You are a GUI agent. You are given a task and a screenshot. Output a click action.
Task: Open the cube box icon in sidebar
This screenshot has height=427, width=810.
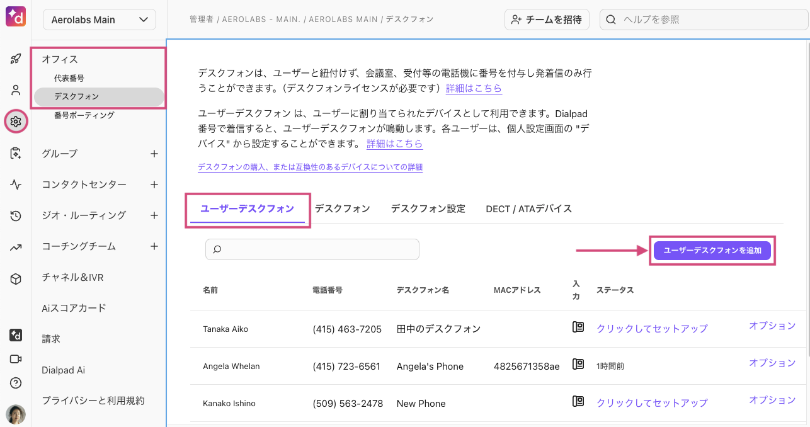(x=16, y=279)
